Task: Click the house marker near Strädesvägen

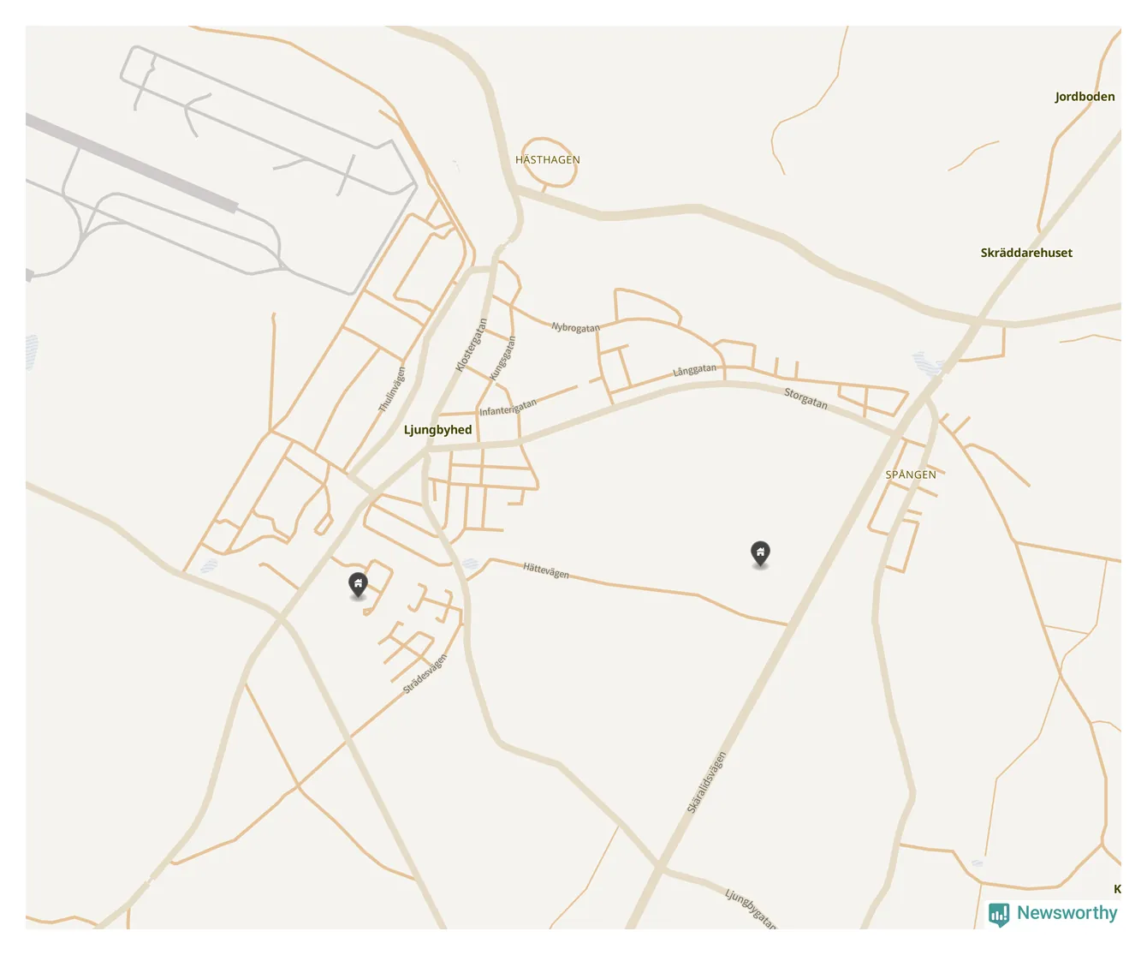Action: click(358, 585)
